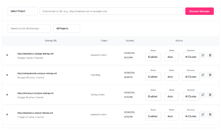The width and height of the screenshot is (221, 130).
Task: Click the Sitemap URL column header
Action: (51, 41)
